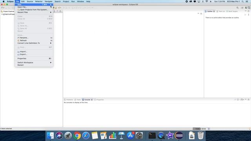Click the Apple menu icon

[4, 2]
